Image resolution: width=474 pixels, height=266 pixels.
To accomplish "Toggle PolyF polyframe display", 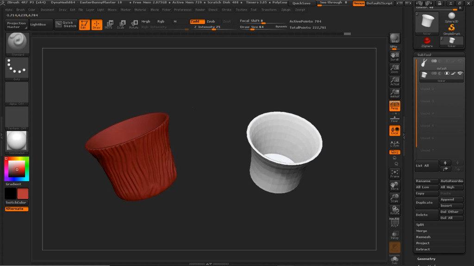I will 394,222.
